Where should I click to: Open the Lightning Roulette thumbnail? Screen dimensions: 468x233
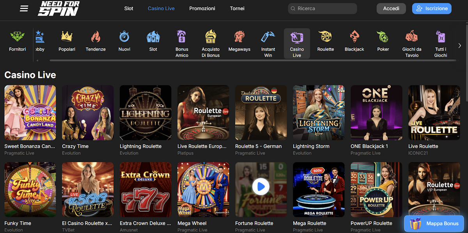[145, 113]
